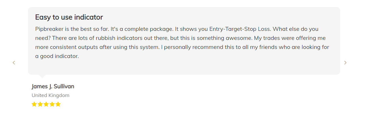Image resolution: width=367 pixels, height=125 pixels.
Task: Click the fifth gold rating star
Action: (x=58, y=104)
